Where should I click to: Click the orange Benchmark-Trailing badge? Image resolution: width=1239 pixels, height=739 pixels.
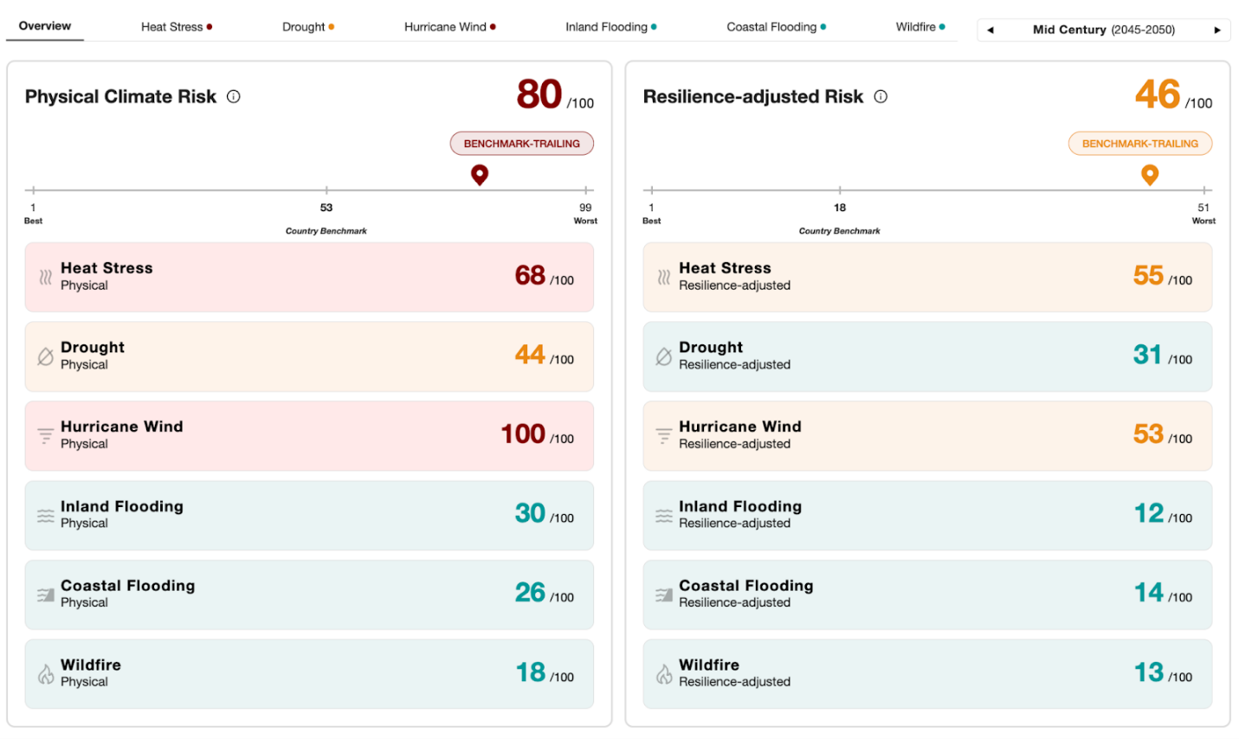pos(1139,144)
